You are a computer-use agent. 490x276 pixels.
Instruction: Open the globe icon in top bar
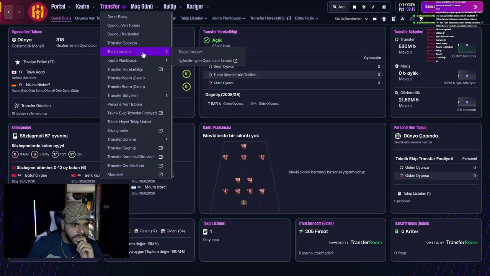[x=364, y=7]
